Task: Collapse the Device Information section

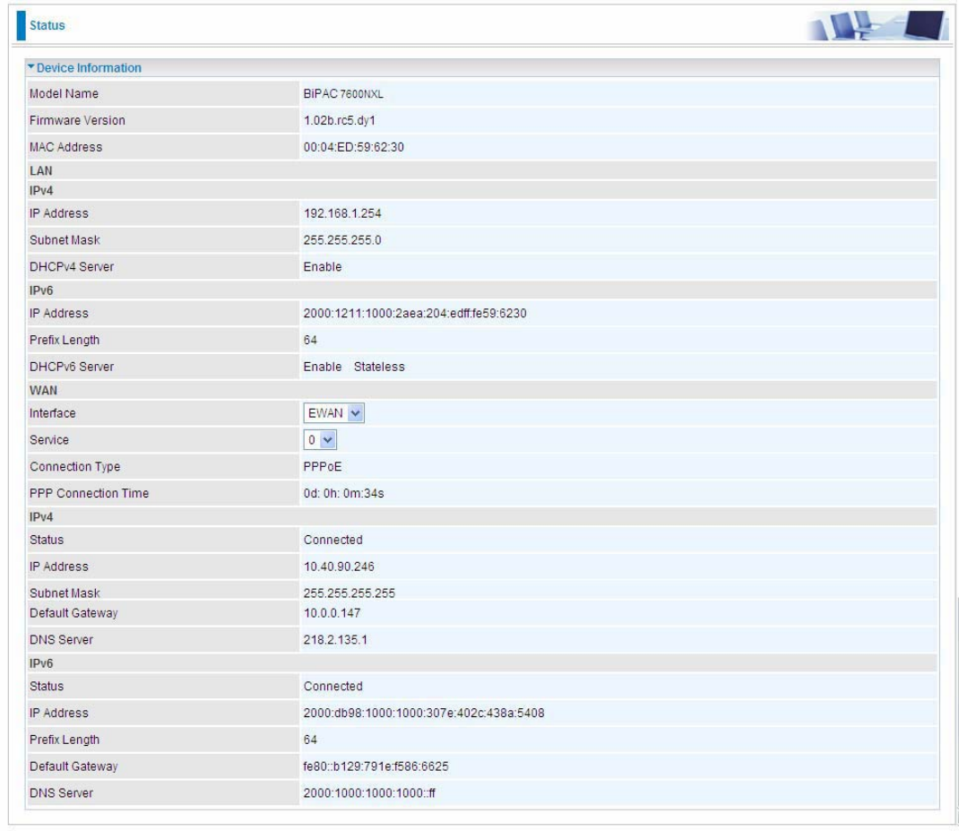Action: click(84, 68)
